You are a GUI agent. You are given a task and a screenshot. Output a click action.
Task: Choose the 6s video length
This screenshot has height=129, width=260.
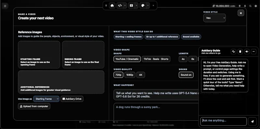click(193, 59)
